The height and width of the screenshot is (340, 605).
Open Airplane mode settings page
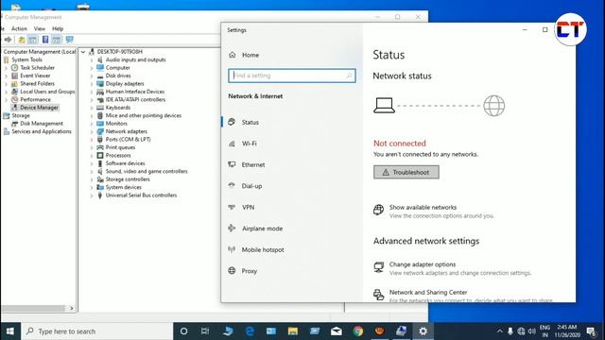pos(262,229)
